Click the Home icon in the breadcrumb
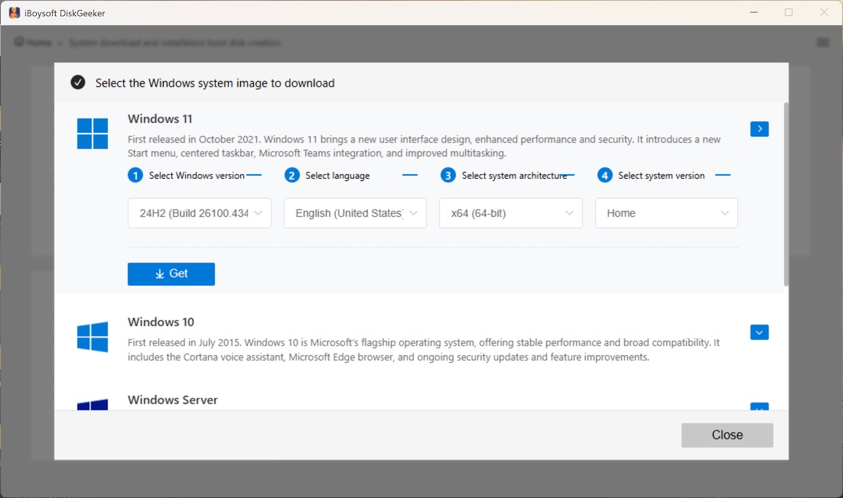 tap(20, 43)
